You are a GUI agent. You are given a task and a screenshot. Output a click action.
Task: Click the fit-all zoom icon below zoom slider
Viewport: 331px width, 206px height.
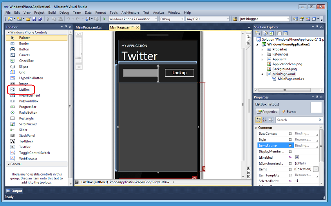click(79, 67)
